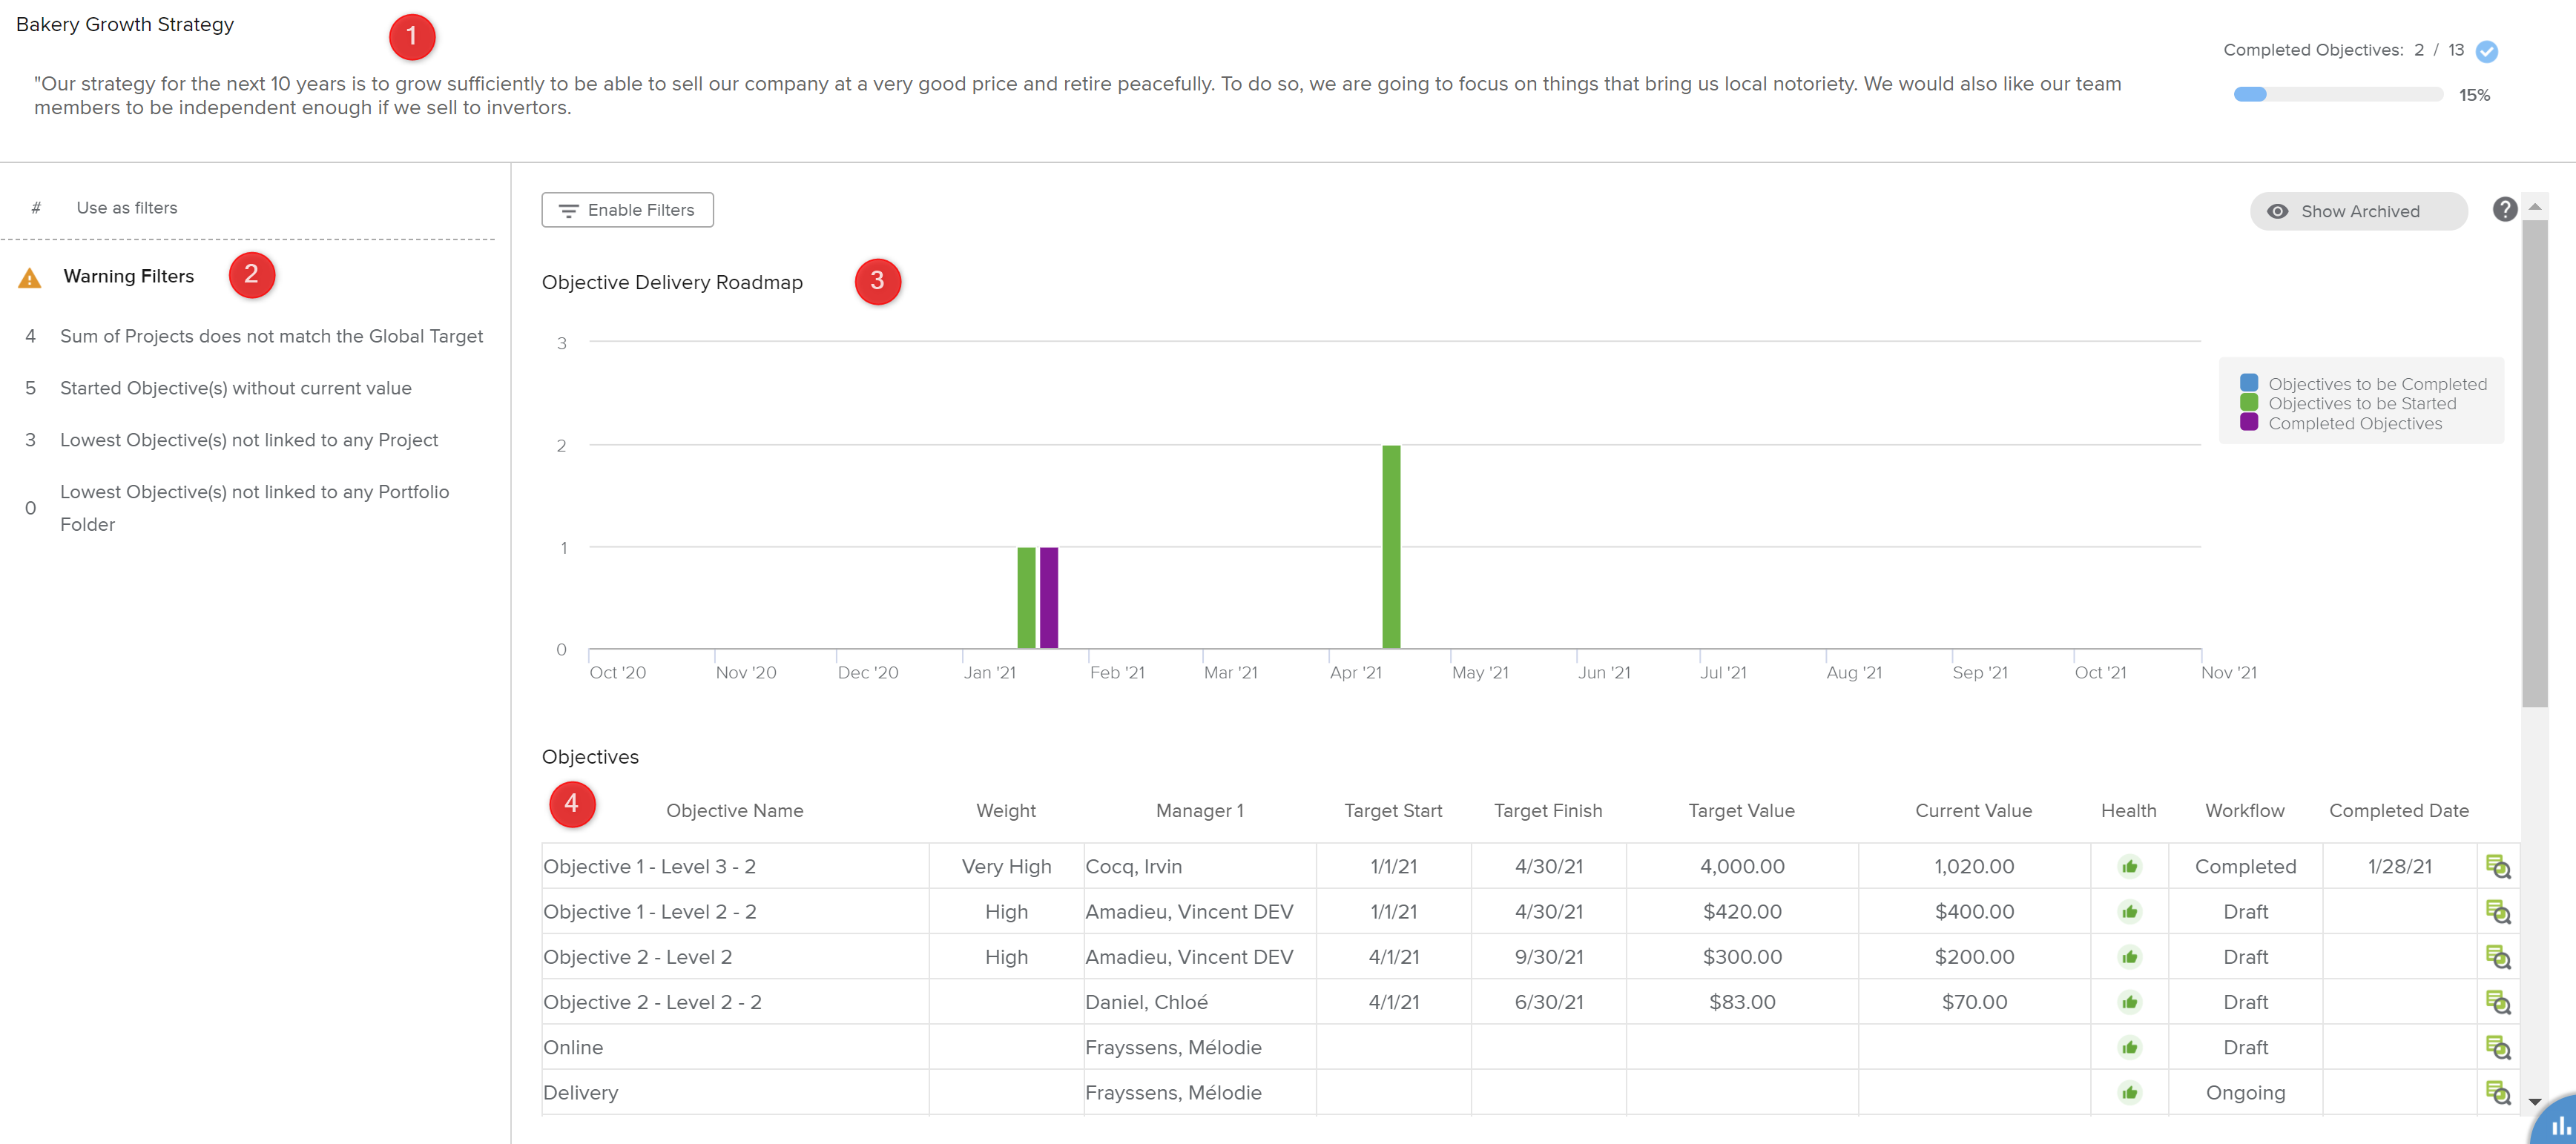The height and width of the screenshot is (1144, 2576).
Task: Toggle Completed Objectives legend entry
Action: 2354,424
